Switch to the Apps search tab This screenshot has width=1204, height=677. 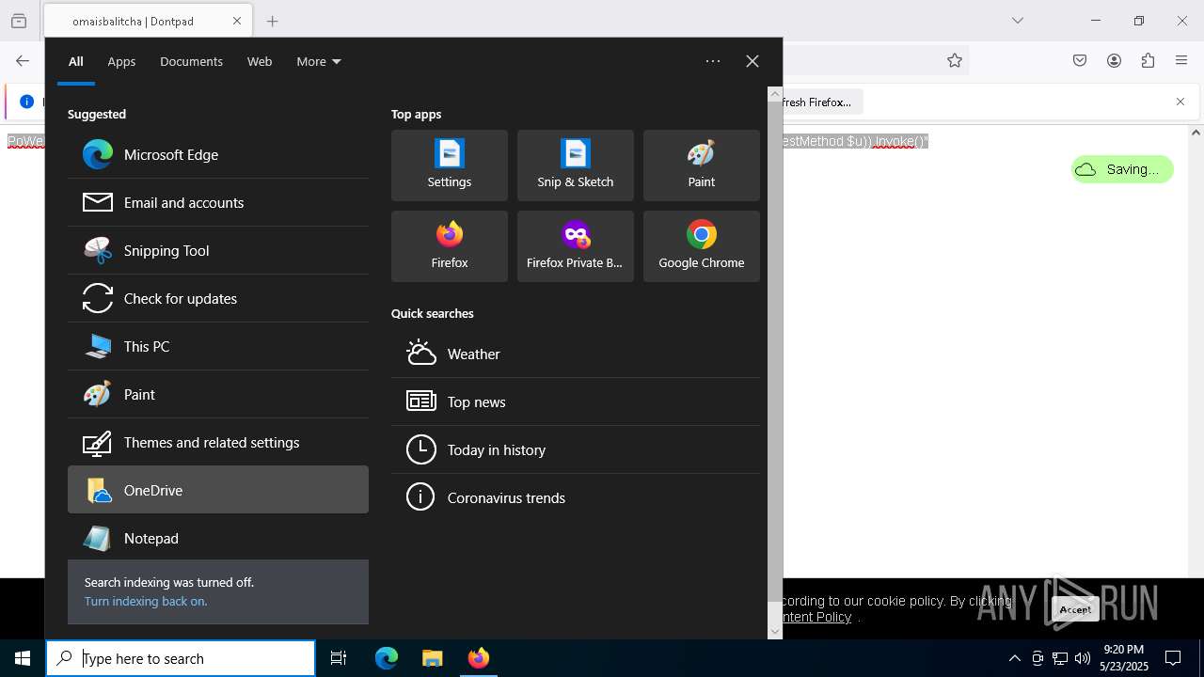point(121,61)
